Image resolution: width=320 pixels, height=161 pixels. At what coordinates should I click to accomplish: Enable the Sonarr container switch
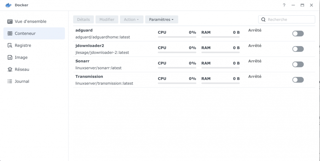tap(298, 64)
